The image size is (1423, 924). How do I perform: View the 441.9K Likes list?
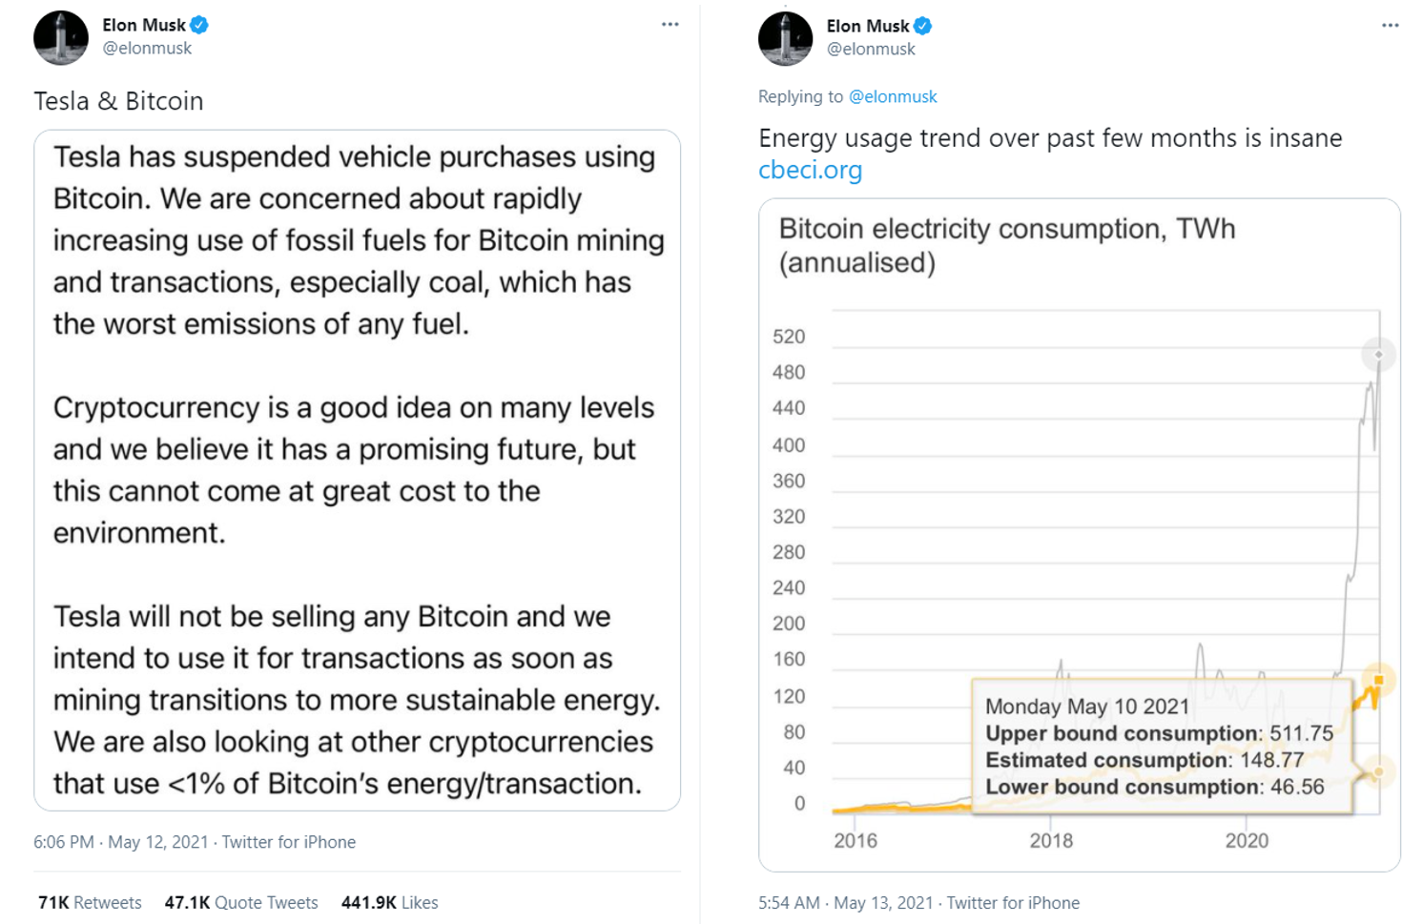tap(389, 903)
